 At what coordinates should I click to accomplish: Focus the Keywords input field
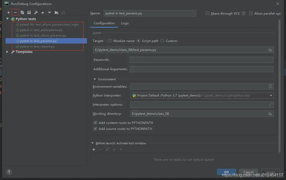tap(201, 60)
